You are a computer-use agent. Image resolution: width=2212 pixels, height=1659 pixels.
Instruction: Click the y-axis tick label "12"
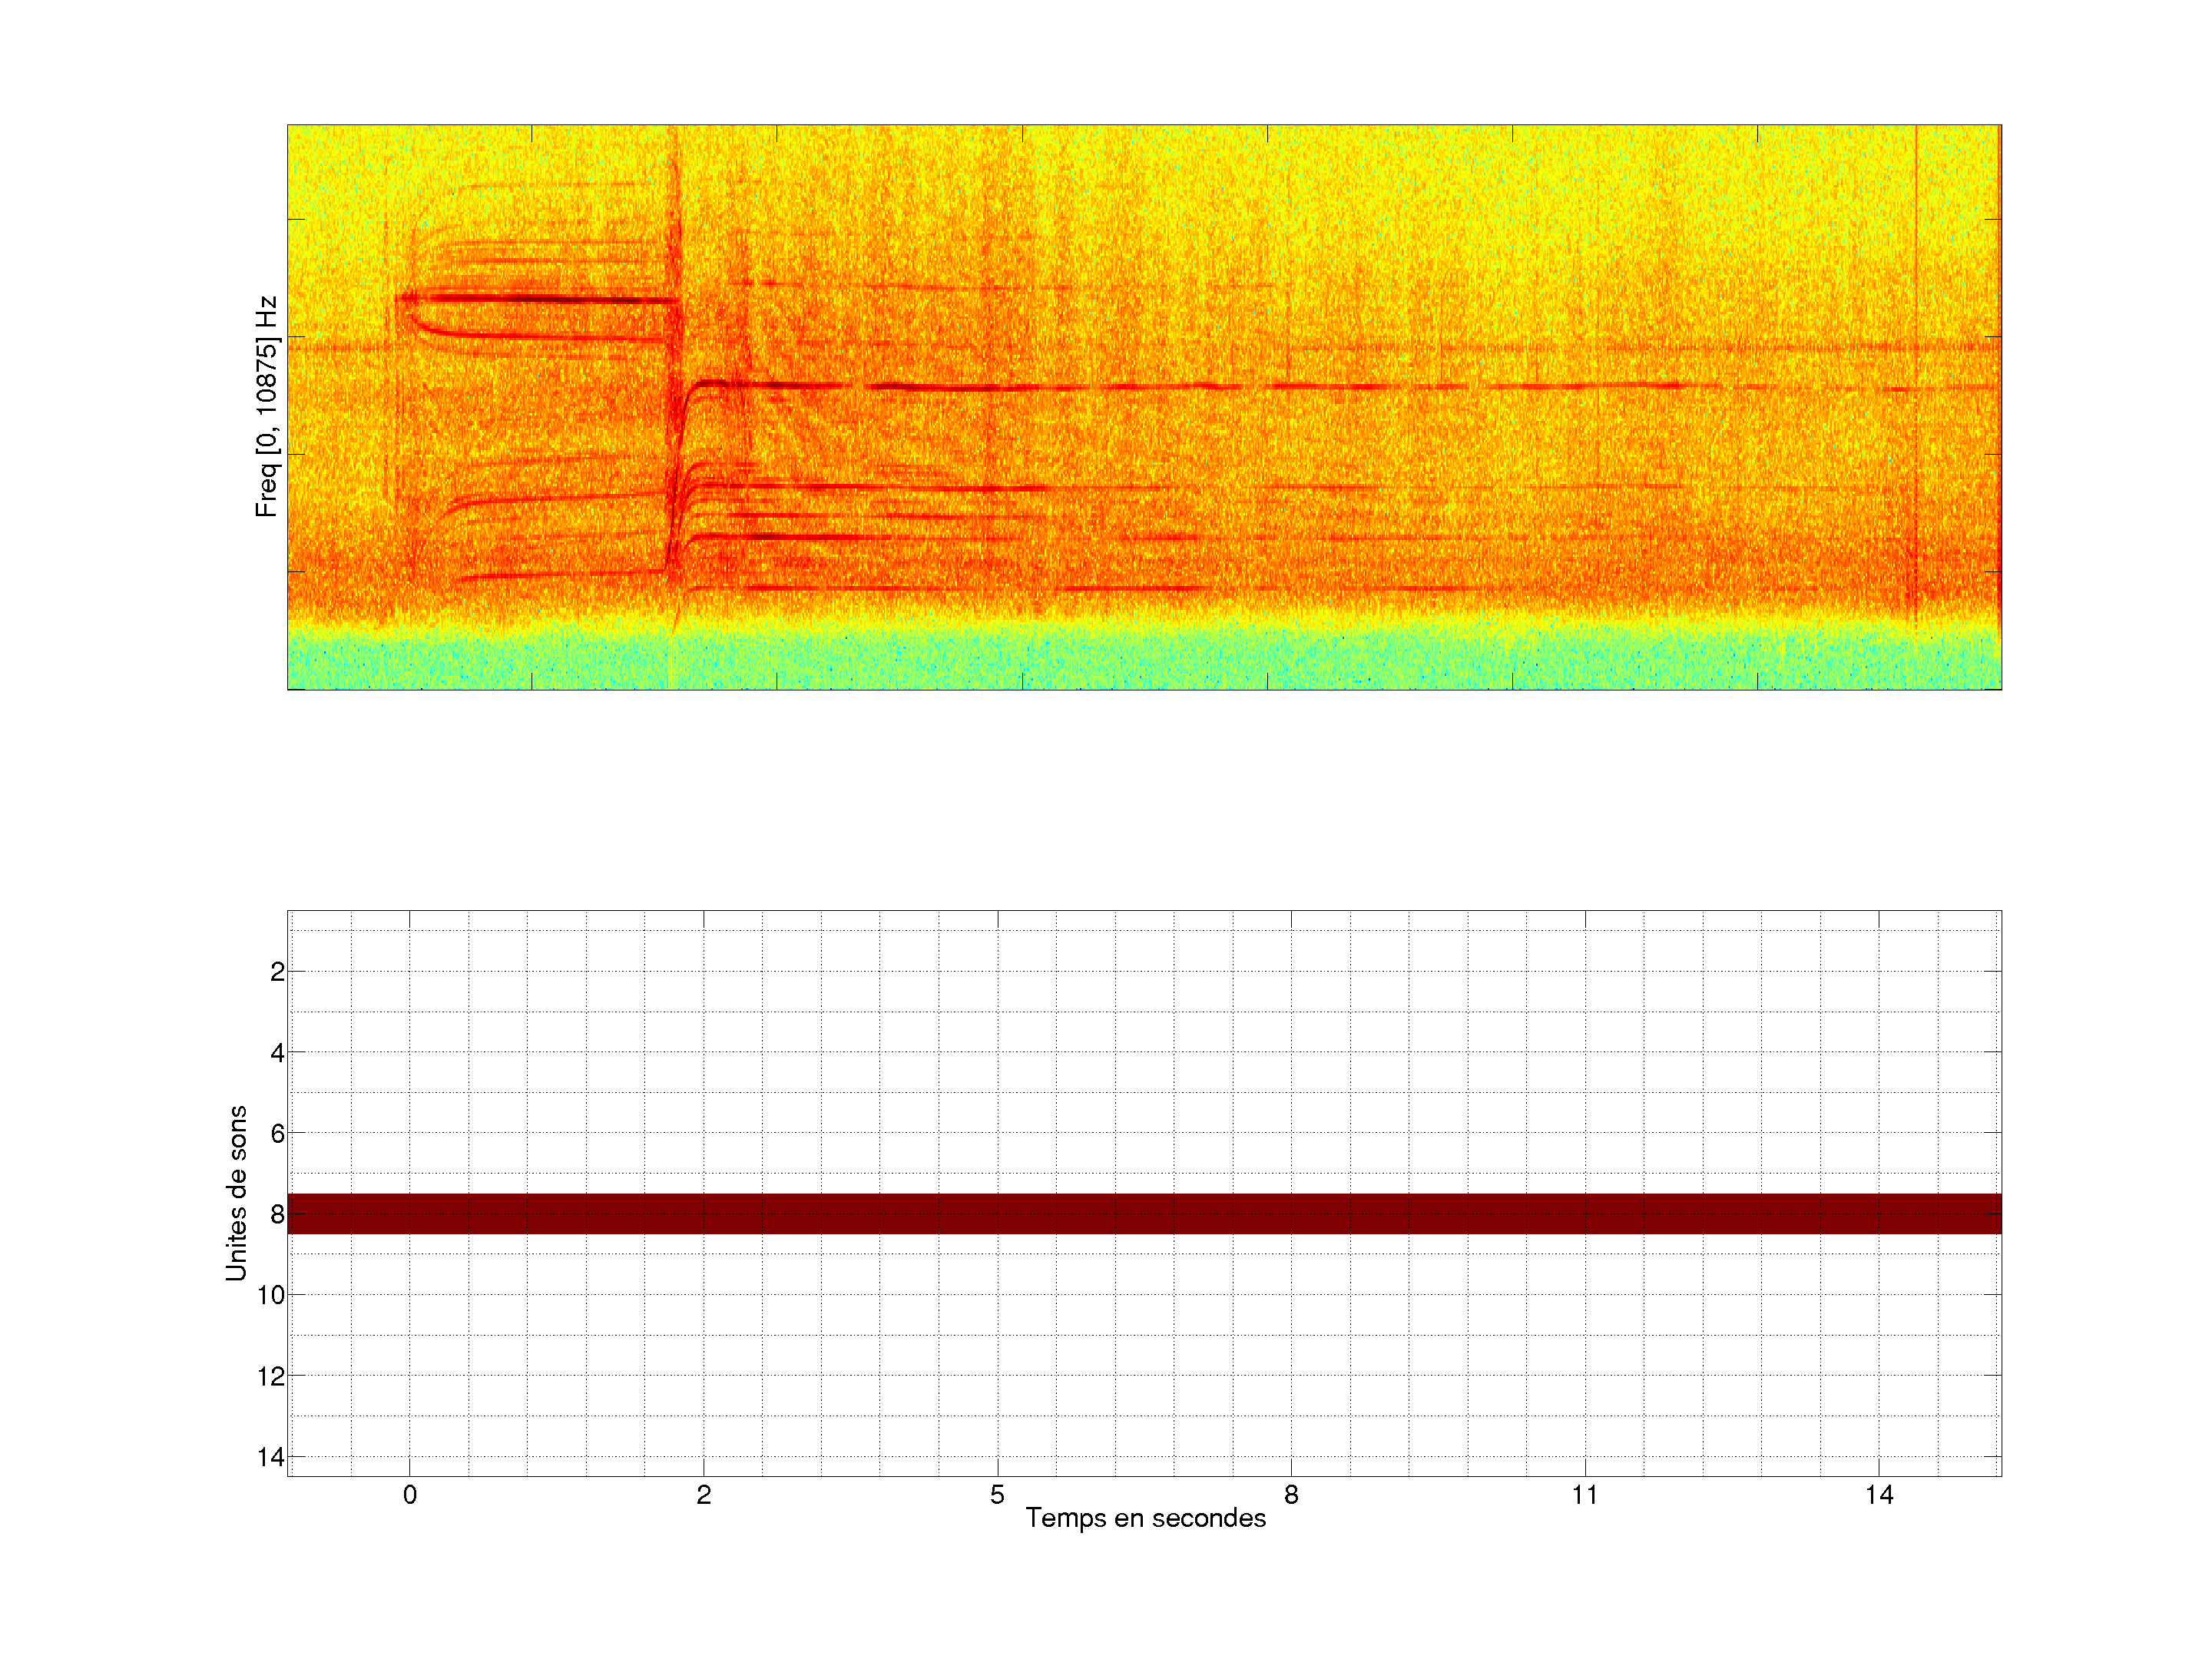[x=271, y=1376]
